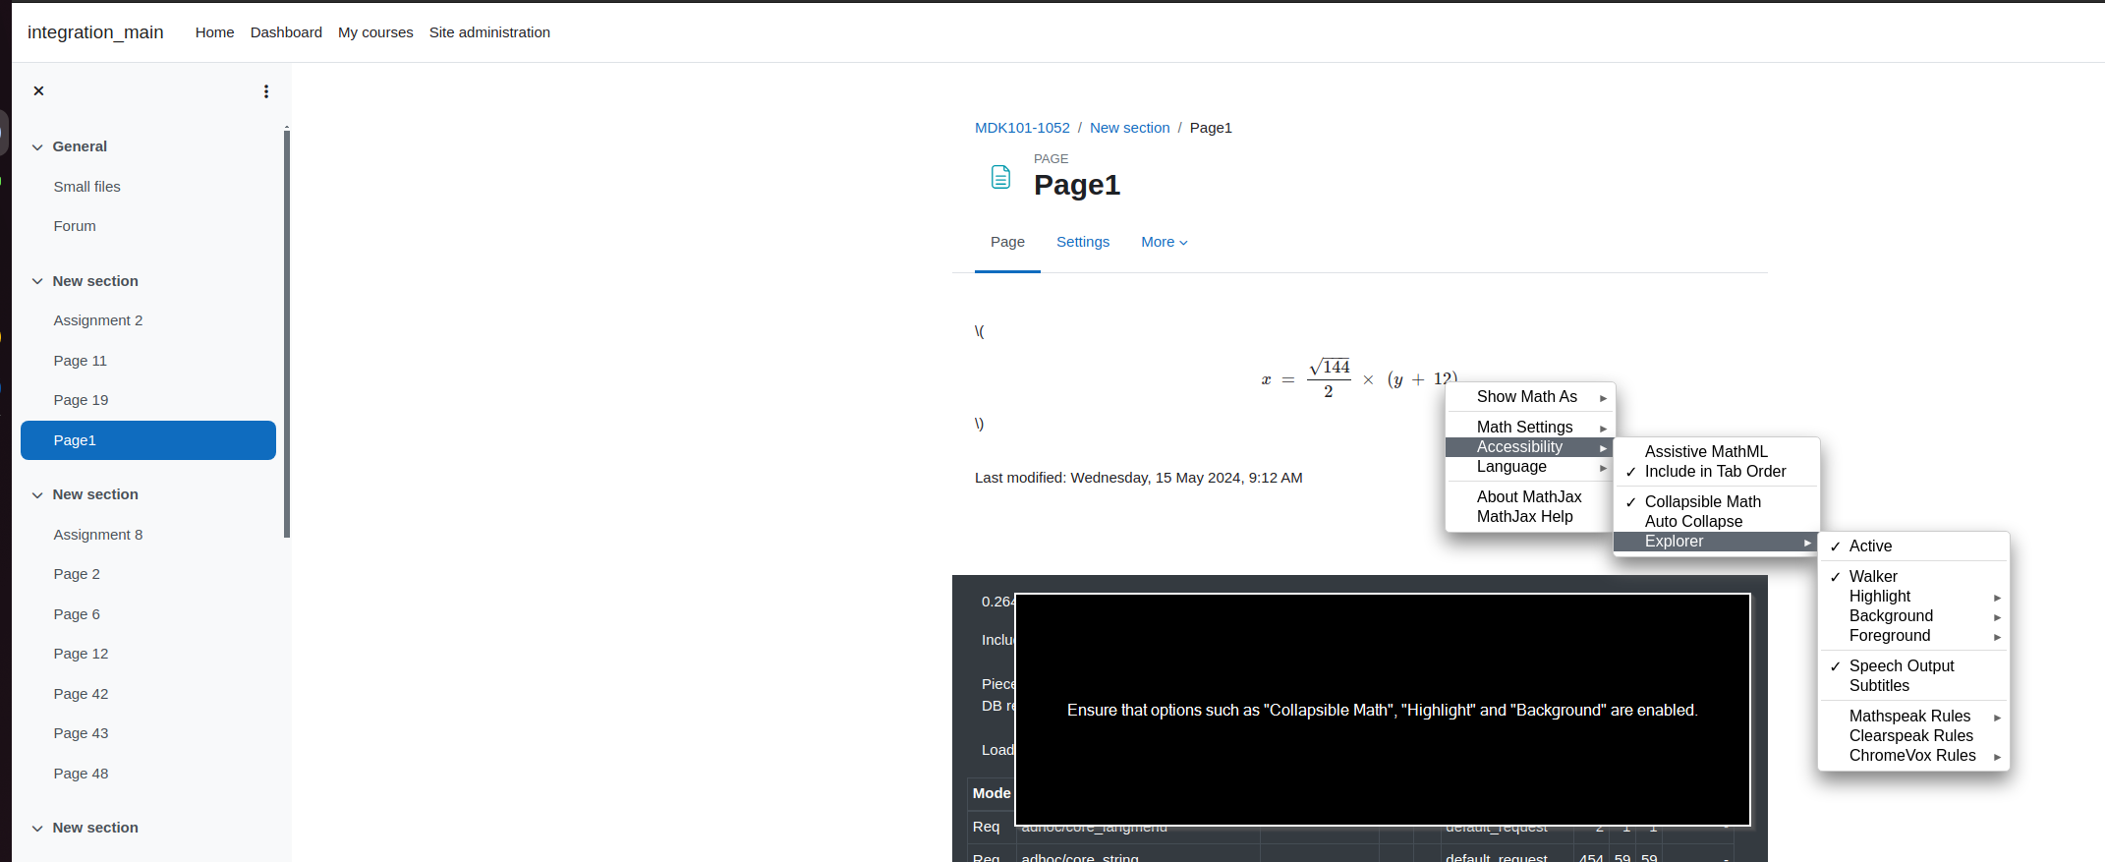
Task: Expand Mathspeak Rules submenu
Action: tap(1913, 716)
